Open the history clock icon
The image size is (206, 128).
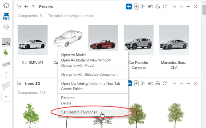tap(6, 27)
